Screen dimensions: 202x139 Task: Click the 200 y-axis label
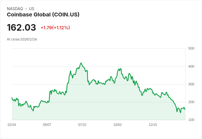pyautogui.click(x=191, y=102)
